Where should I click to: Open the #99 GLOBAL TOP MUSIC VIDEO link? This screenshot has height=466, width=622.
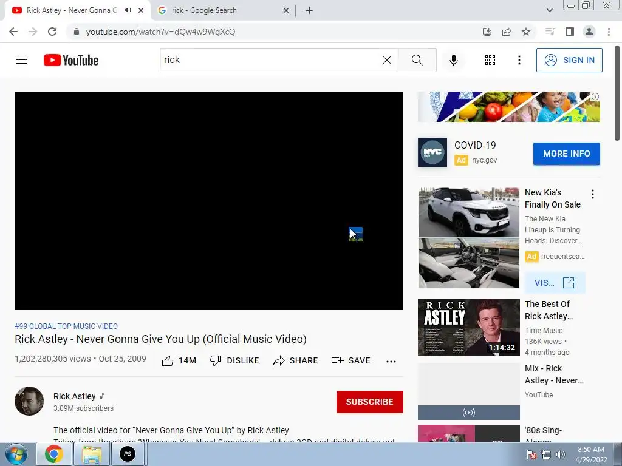[x=66, y=326]
